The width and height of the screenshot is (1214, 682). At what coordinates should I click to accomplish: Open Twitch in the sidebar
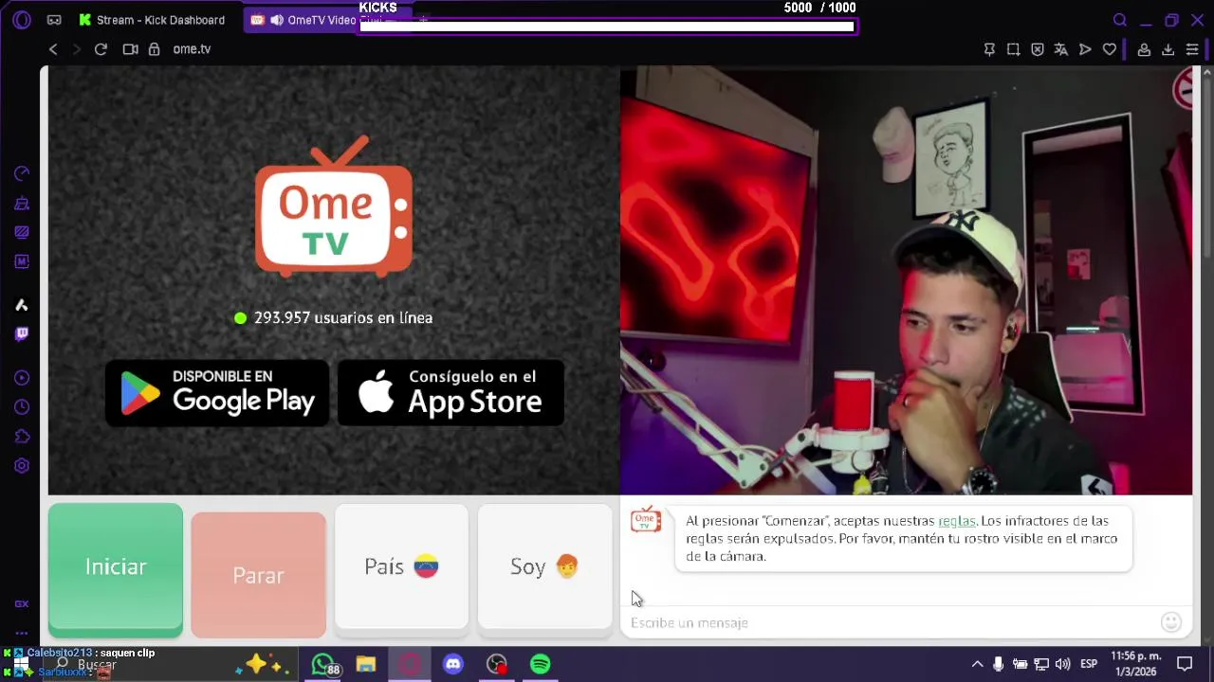[x=22, y=333]
